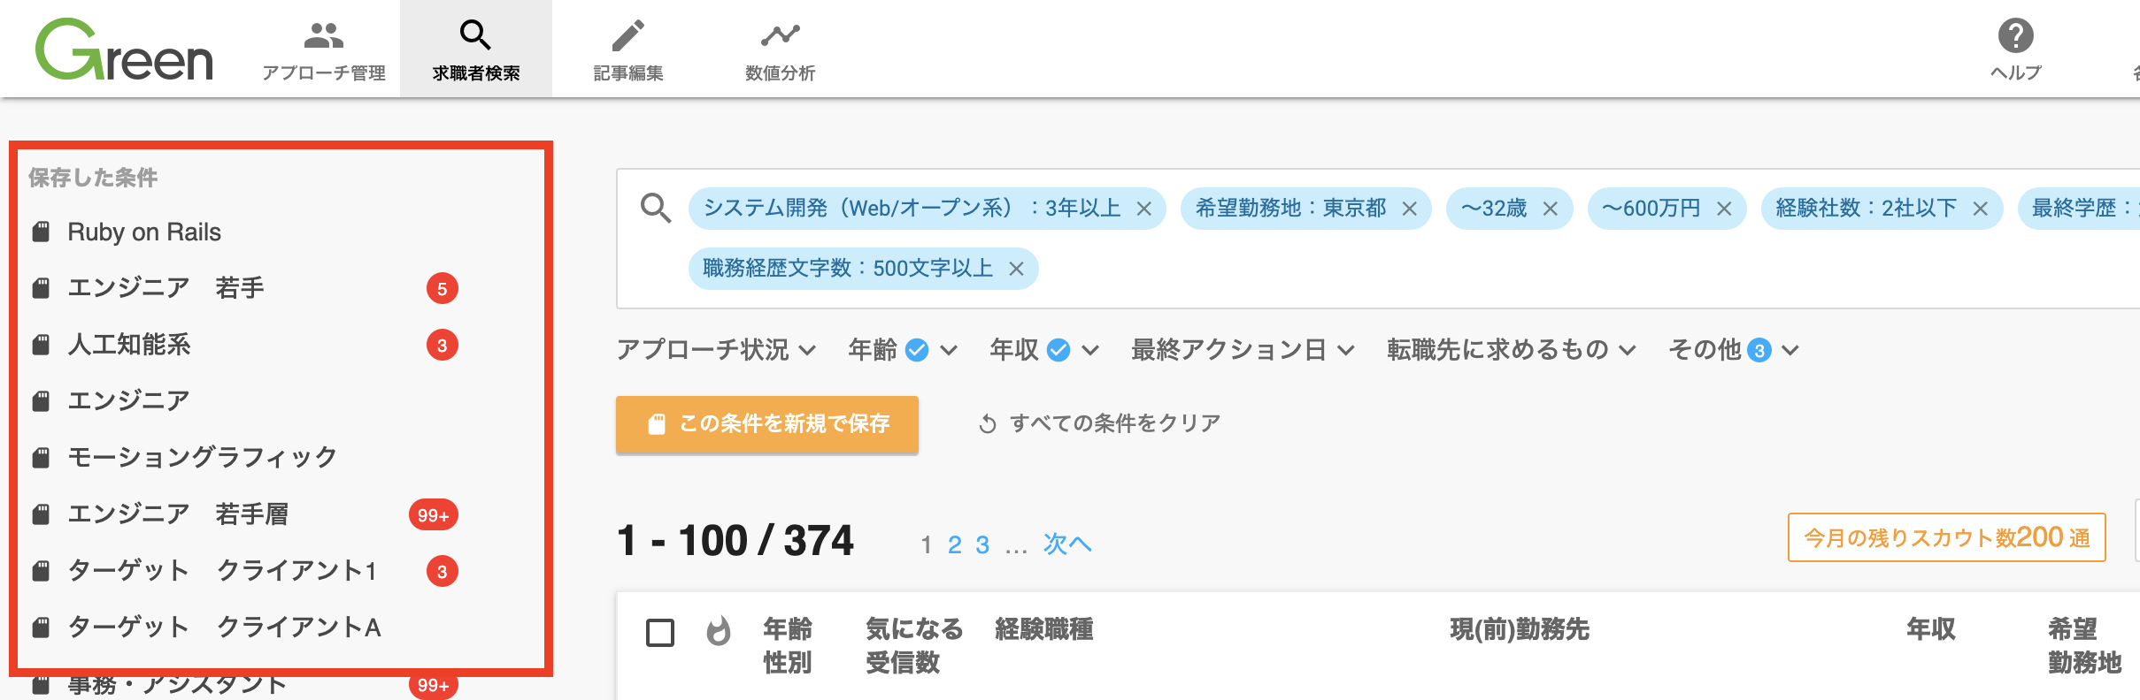Toggle the select-all checkbox in table header

pos(660,633)
